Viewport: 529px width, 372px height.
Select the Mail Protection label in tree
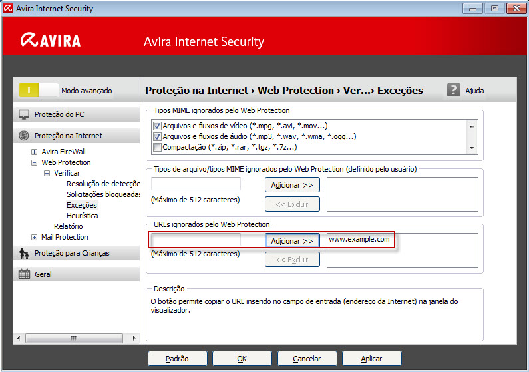pos(65,237)
